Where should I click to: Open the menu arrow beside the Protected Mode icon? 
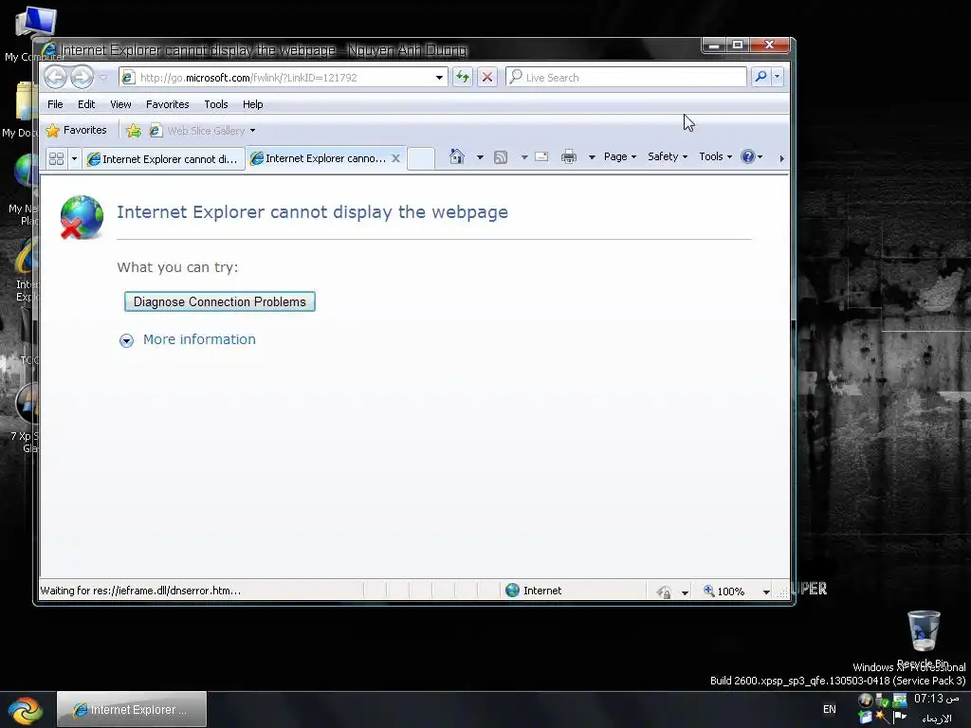coord(685,592)
